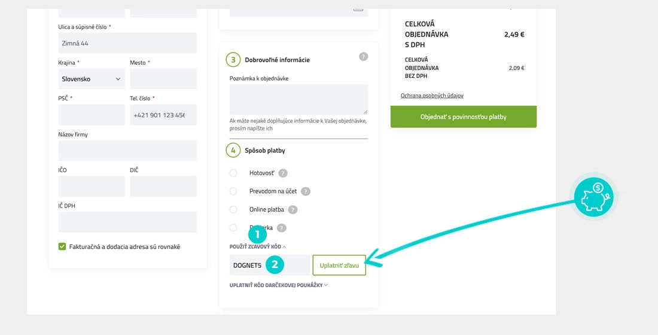The height and width of the screenshot is (335, 658).
Task: Click the 2,49 € total price
Action: [x=514, y=35]
